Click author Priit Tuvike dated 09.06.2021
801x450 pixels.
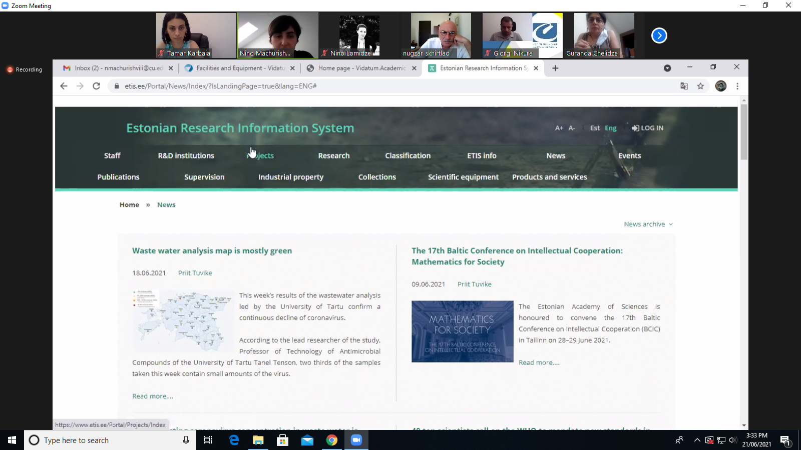(x=475, y=284)
